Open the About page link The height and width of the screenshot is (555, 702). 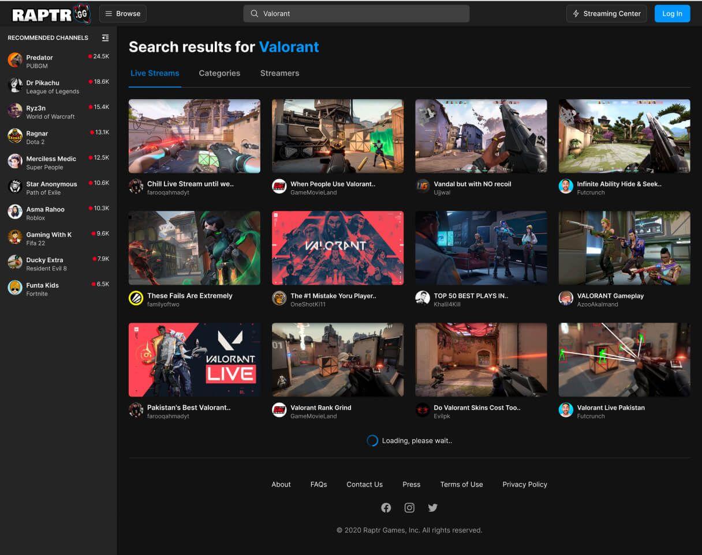click(281, 485)
